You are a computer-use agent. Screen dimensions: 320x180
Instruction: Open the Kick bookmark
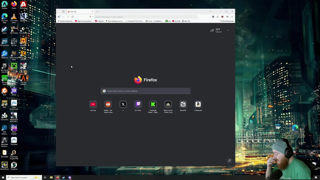click(168, 21)
